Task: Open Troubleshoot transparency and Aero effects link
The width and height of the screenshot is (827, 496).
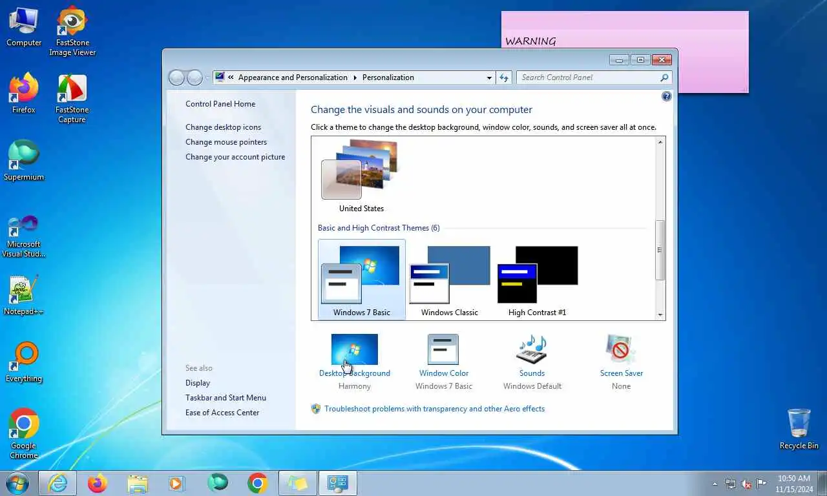Action: click(434, 409)
